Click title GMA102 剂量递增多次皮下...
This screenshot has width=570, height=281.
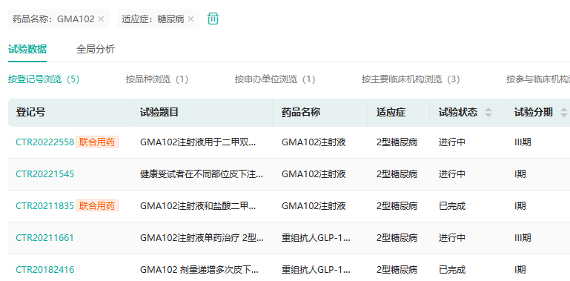(x=199, y=270)
